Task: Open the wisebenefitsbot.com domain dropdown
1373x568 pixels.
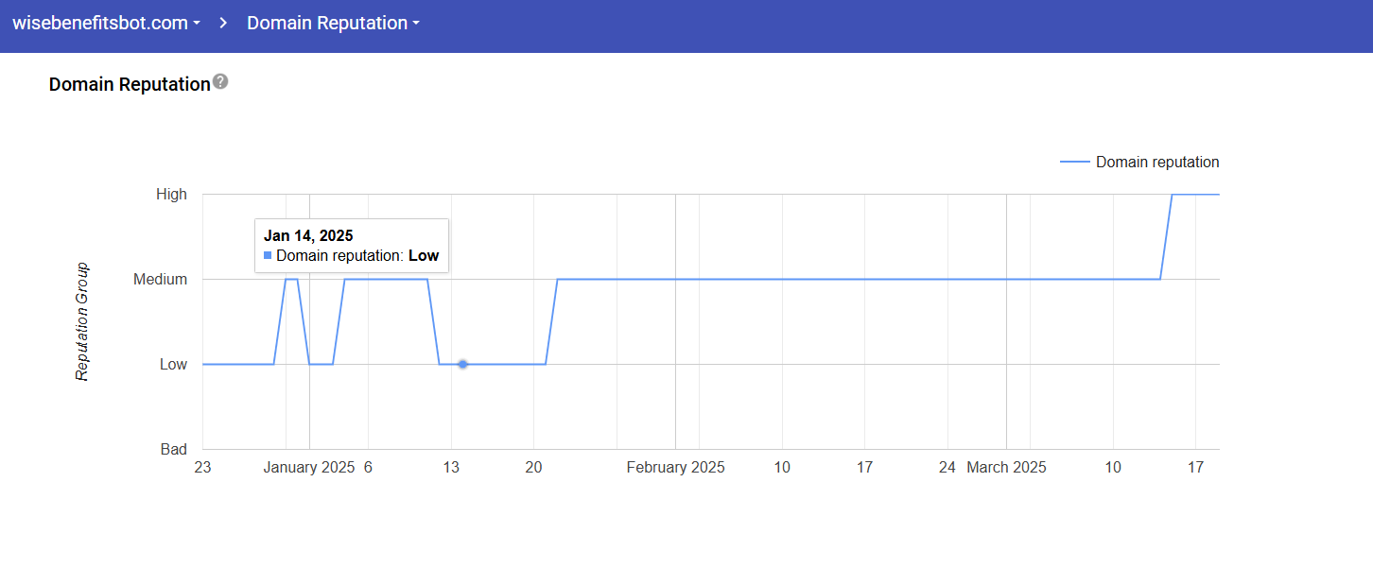Action: tap(106, 24)
